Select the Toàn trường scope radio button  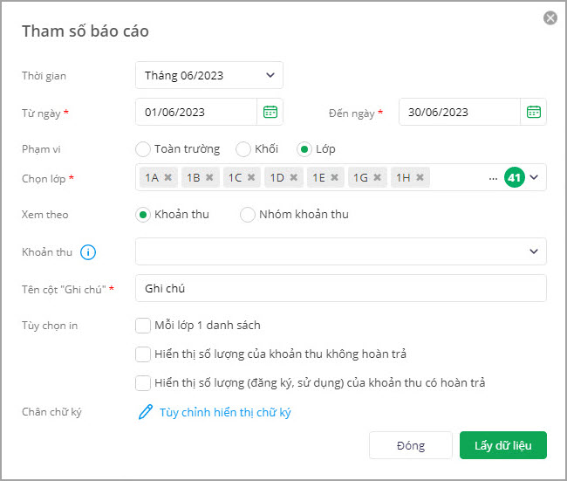tap(144, 148)
